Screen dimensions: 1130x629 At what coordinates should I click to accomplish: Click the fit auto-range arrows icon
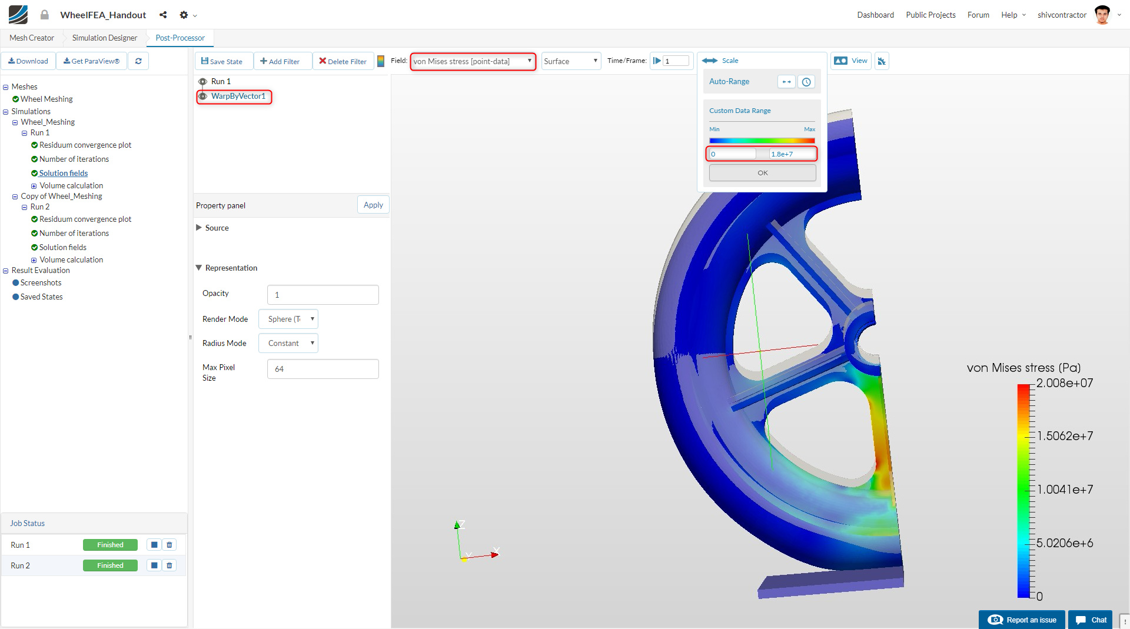coord(786,82)
